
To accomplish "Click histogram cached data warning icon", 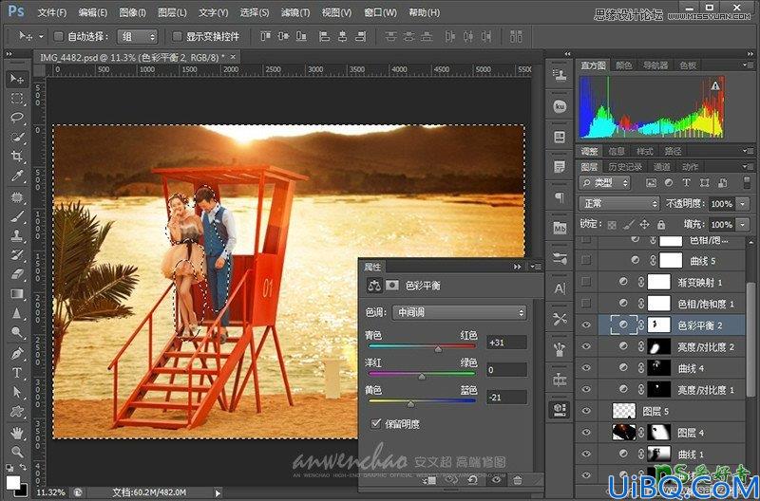I will coord(715,86).
